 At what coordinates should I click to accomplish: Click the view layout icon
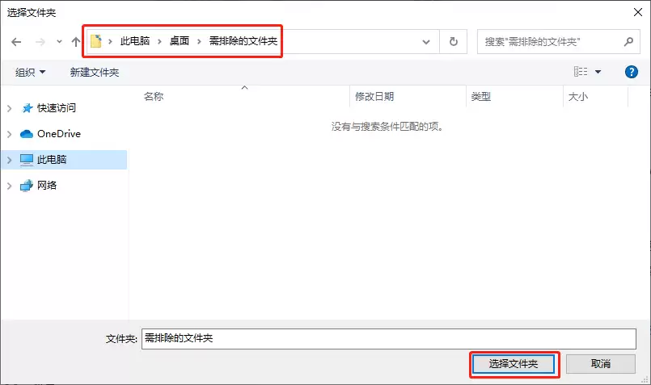point(580,72)
